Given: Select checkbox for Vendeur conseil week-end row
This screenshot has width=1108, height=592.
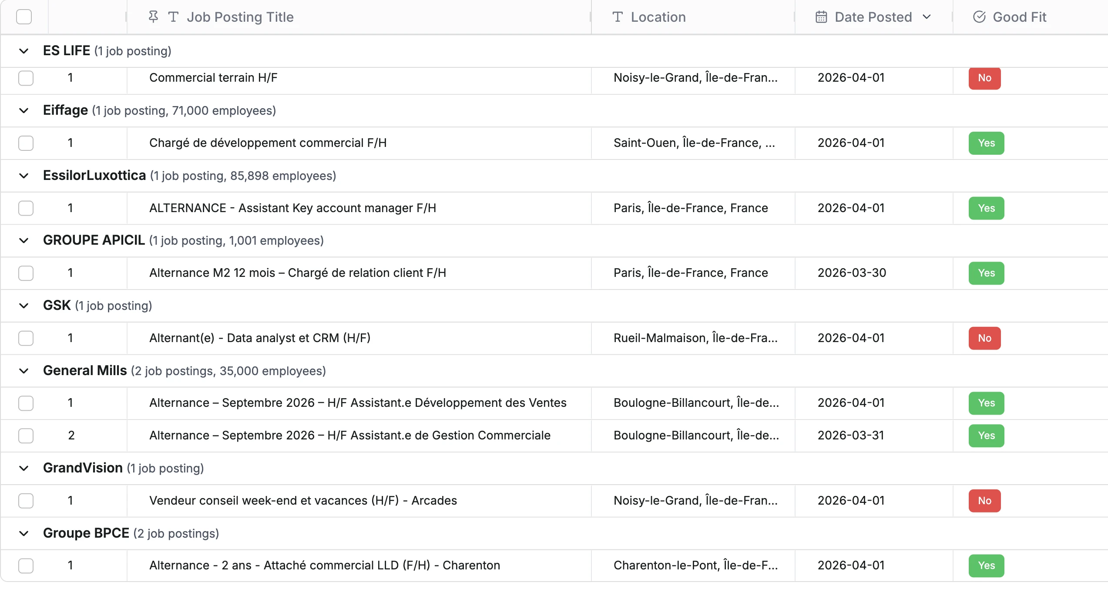Looking at the screenshot, I should pos(26,501).
